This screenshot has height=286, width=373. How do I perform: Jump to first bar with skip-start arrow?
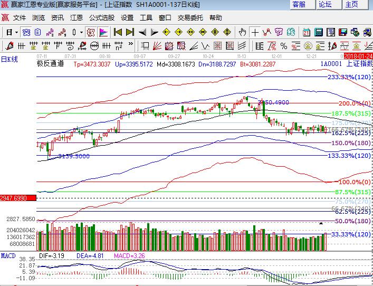pos(118,32)
